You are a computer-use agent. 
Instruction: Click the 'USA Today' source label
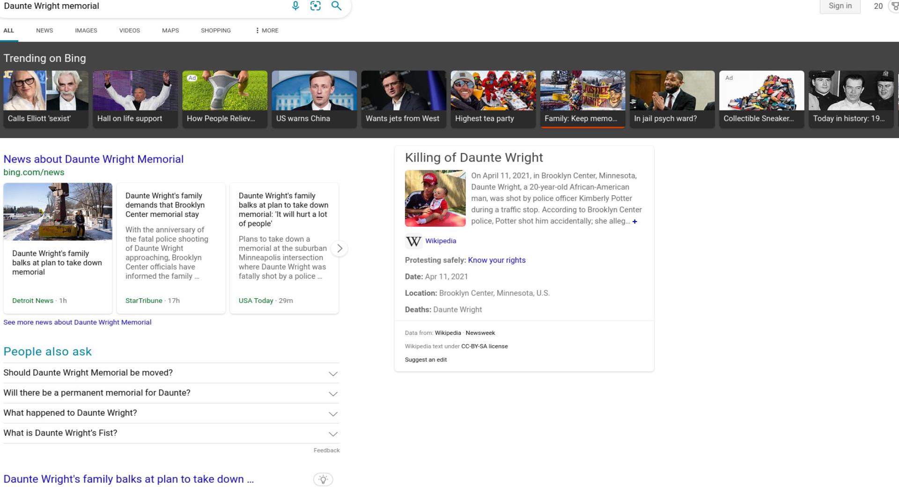tap(256, 301)
